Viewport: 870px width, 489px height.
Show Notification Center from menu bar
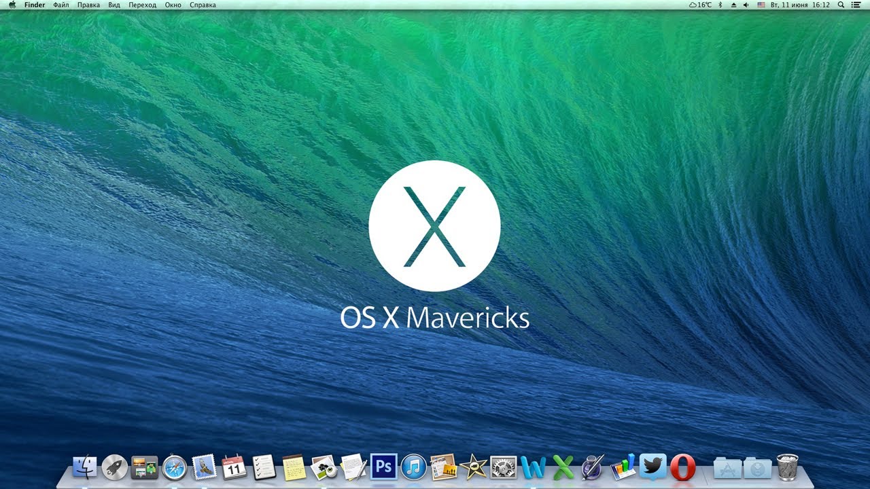[856, 5]
